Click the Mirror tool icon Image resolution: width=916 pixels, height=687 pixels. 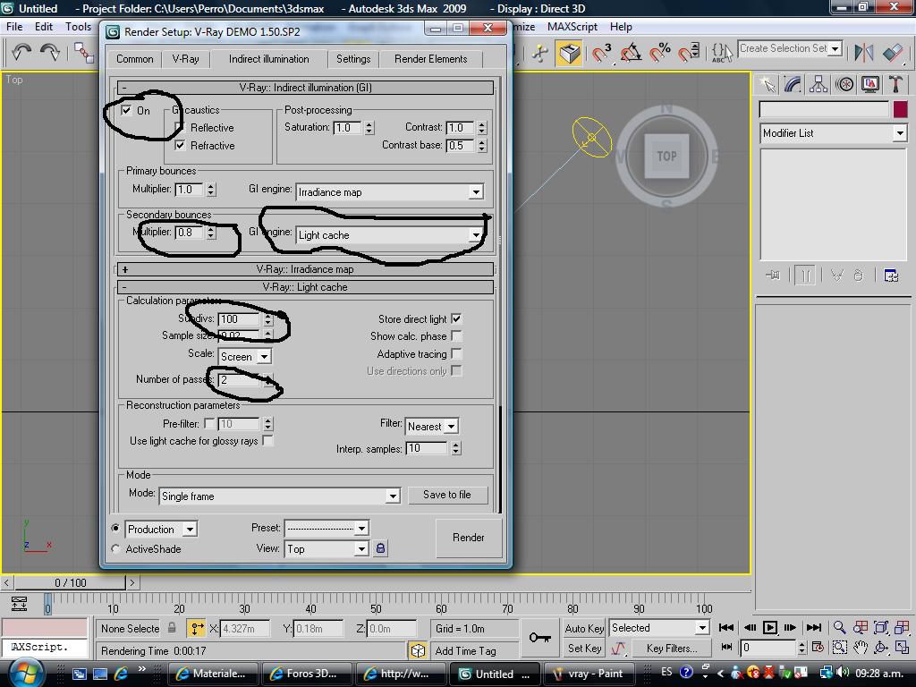(x=863, y=53)
